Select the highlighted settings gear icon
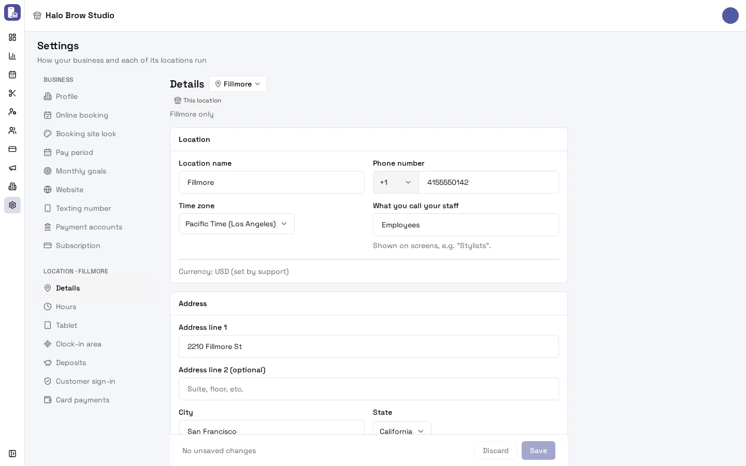 12,205
